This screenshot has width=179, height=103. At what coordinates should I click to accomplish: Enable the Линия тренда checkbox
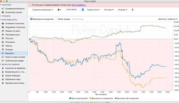[56, 19]
